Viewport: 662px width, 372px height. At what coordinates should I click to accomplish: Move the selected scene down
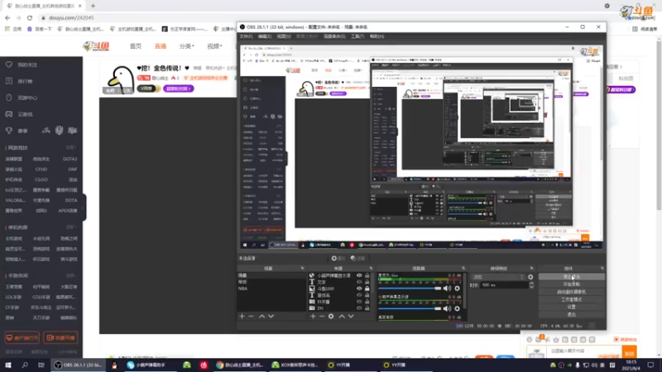(x=271, y=316)
